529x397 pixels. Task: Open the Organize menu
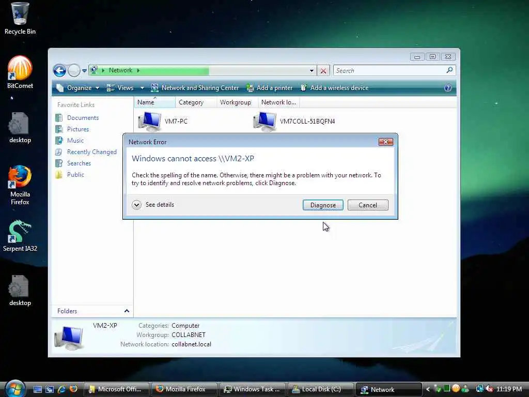[78, 88]
